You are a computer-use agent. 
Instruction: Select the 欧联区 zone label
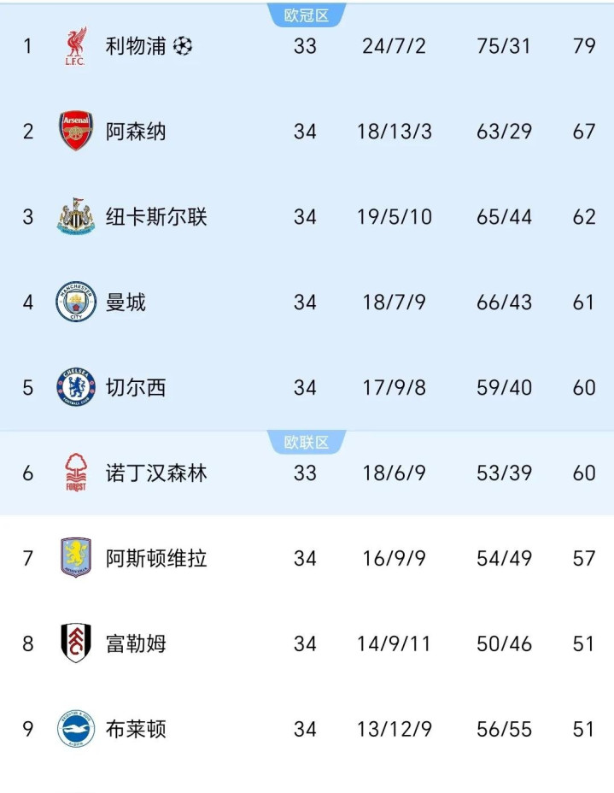tap(307, 442)
